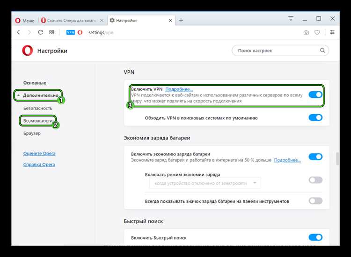Go forward with the forward arrow

[29, 32]
